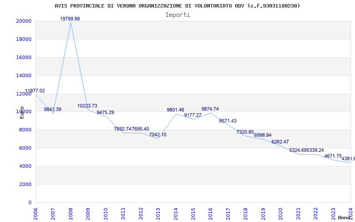Select the 2007 year label
This screenshot has width=355, height=222.
click(53, 214)
